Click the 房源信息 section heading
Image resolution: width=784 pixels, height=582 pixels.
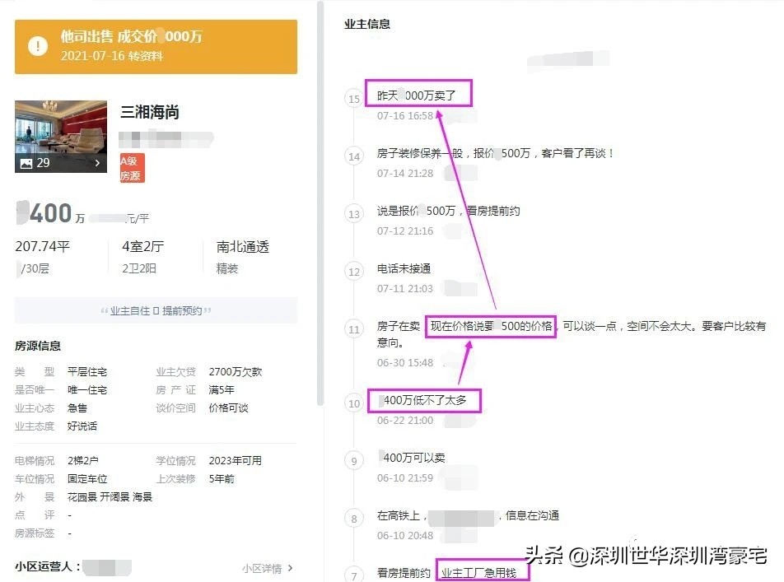(36, 346)
